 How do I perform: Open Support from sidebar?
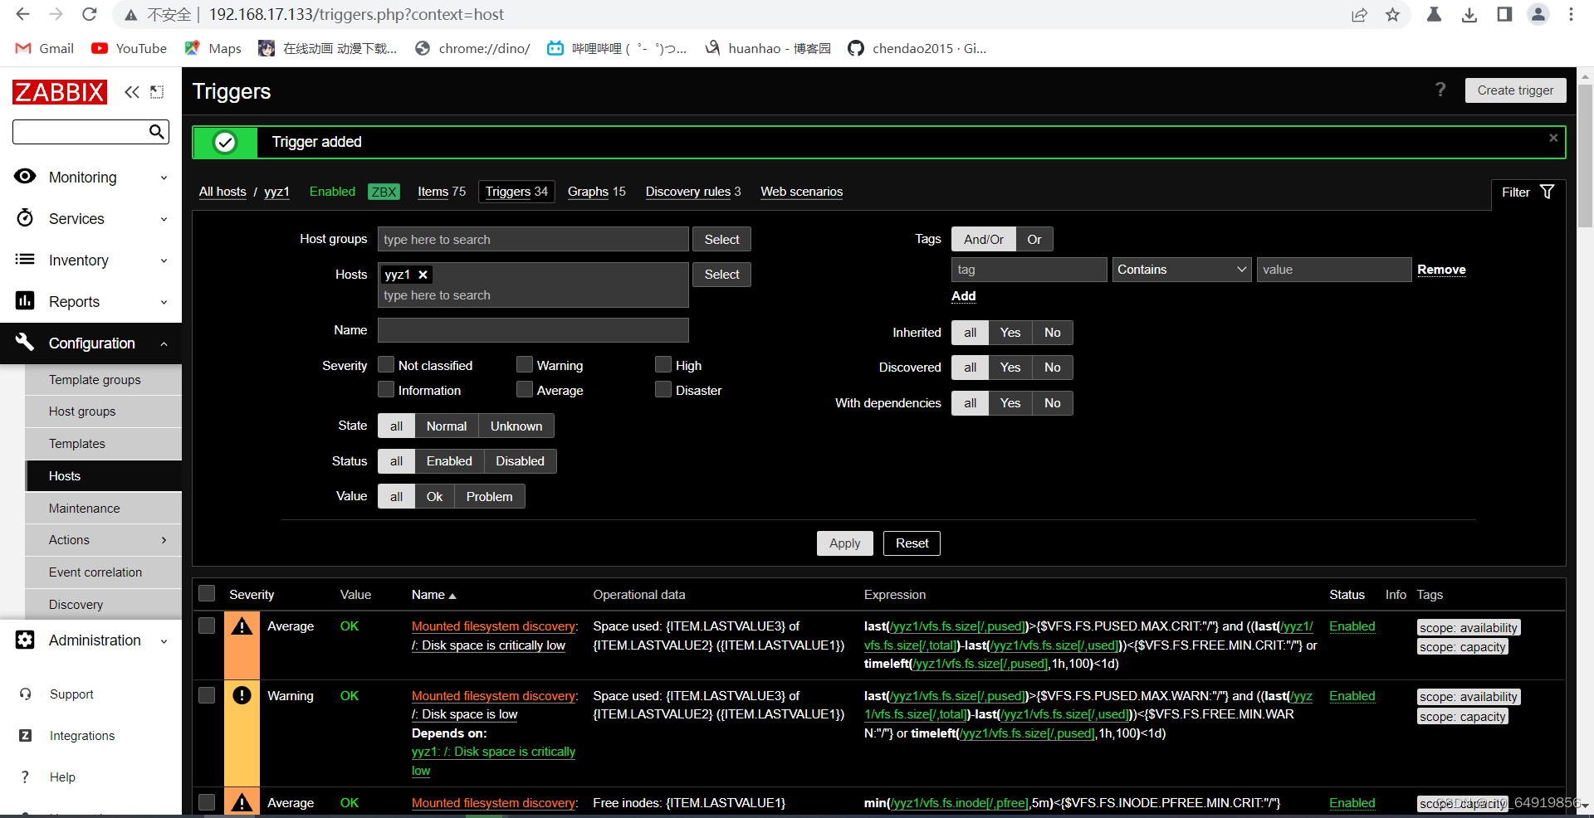pyautogui.click(x=71, y=694)
